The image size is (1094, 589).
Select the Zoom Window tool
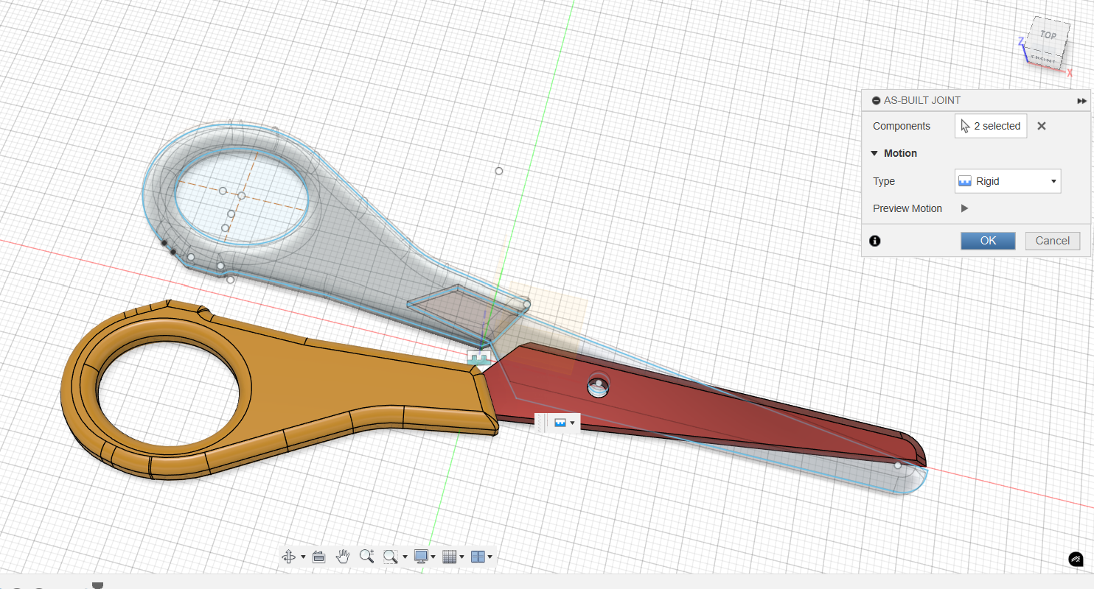click(391, 557)
